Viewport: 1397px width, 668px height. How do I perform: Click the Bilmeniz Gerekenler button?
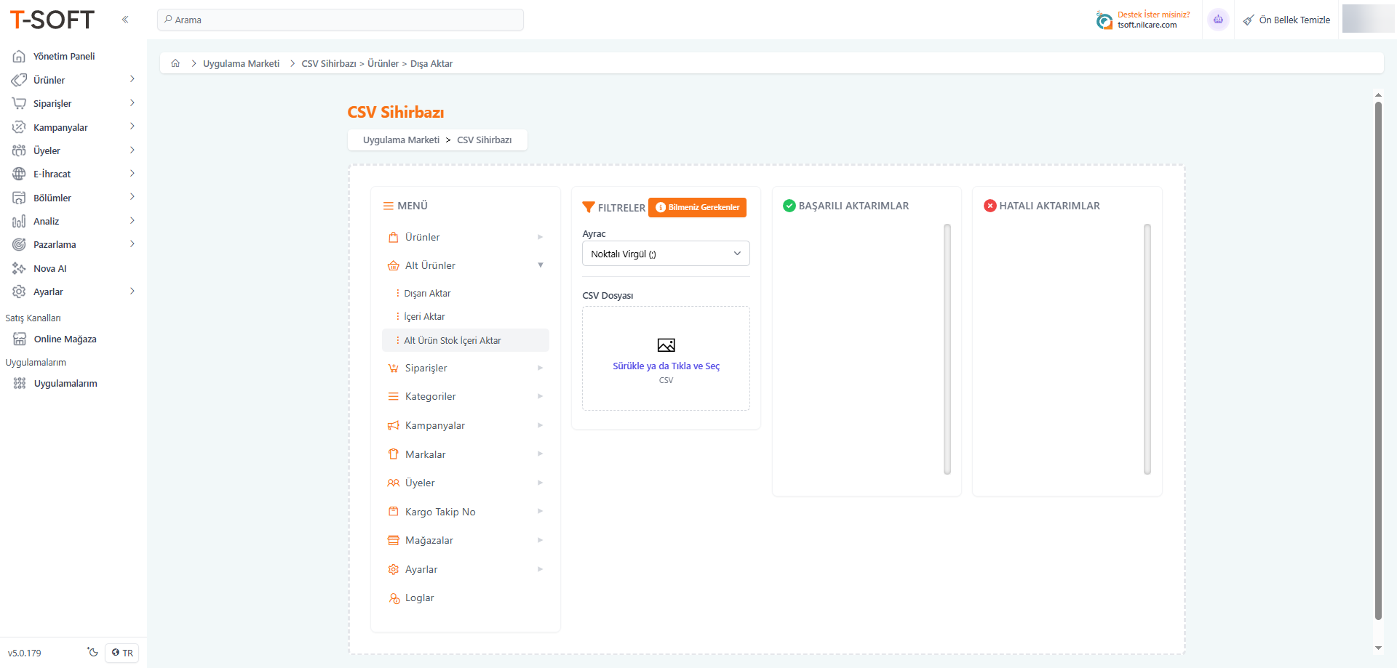[697, 207]
